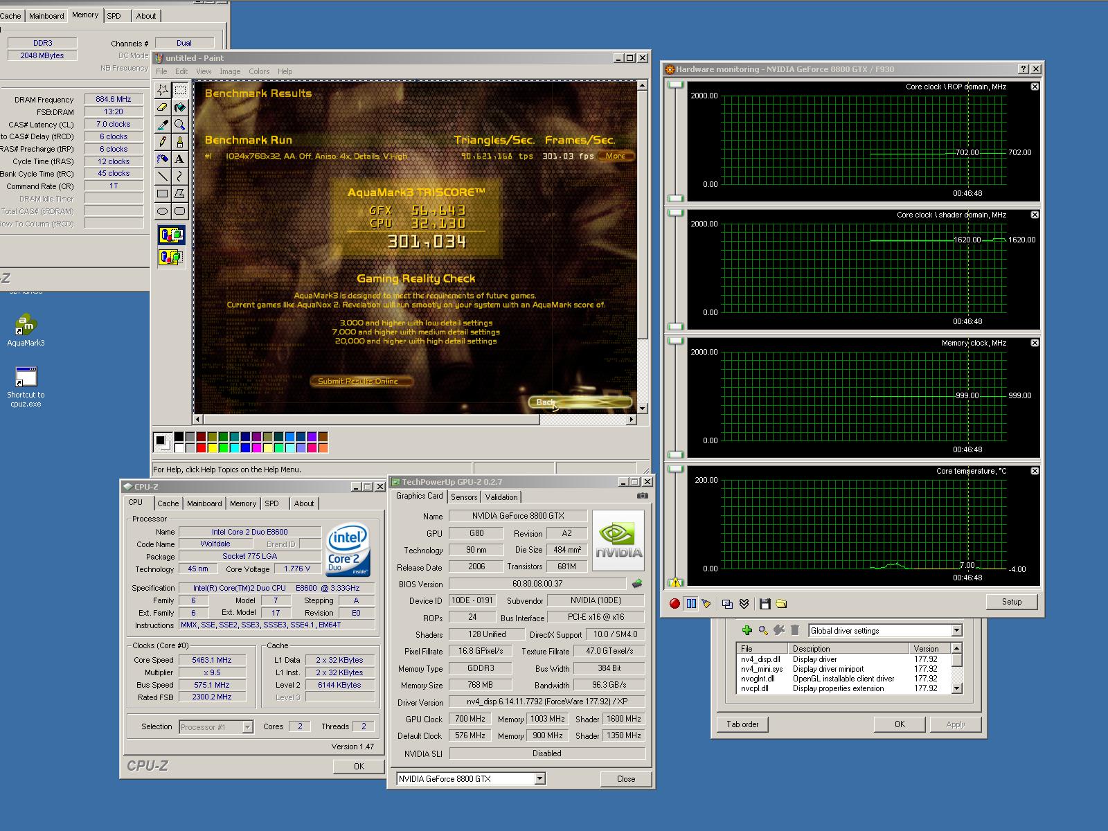This screenshot has width=1108, height=831.
Task: Pick the Polygon shape tool
Action: pos(180,194)
